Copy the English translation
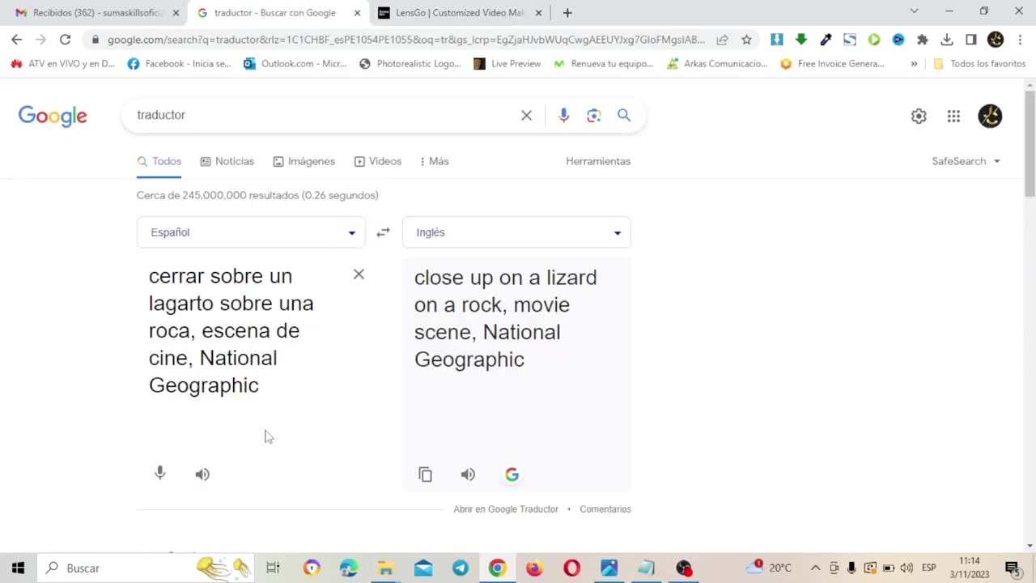Screen dimensions: 1036x583 click(x=425, y=474)
